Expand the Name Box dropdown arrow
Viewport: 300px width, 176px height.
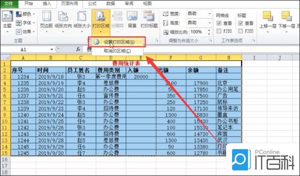(x=52, y=50)
